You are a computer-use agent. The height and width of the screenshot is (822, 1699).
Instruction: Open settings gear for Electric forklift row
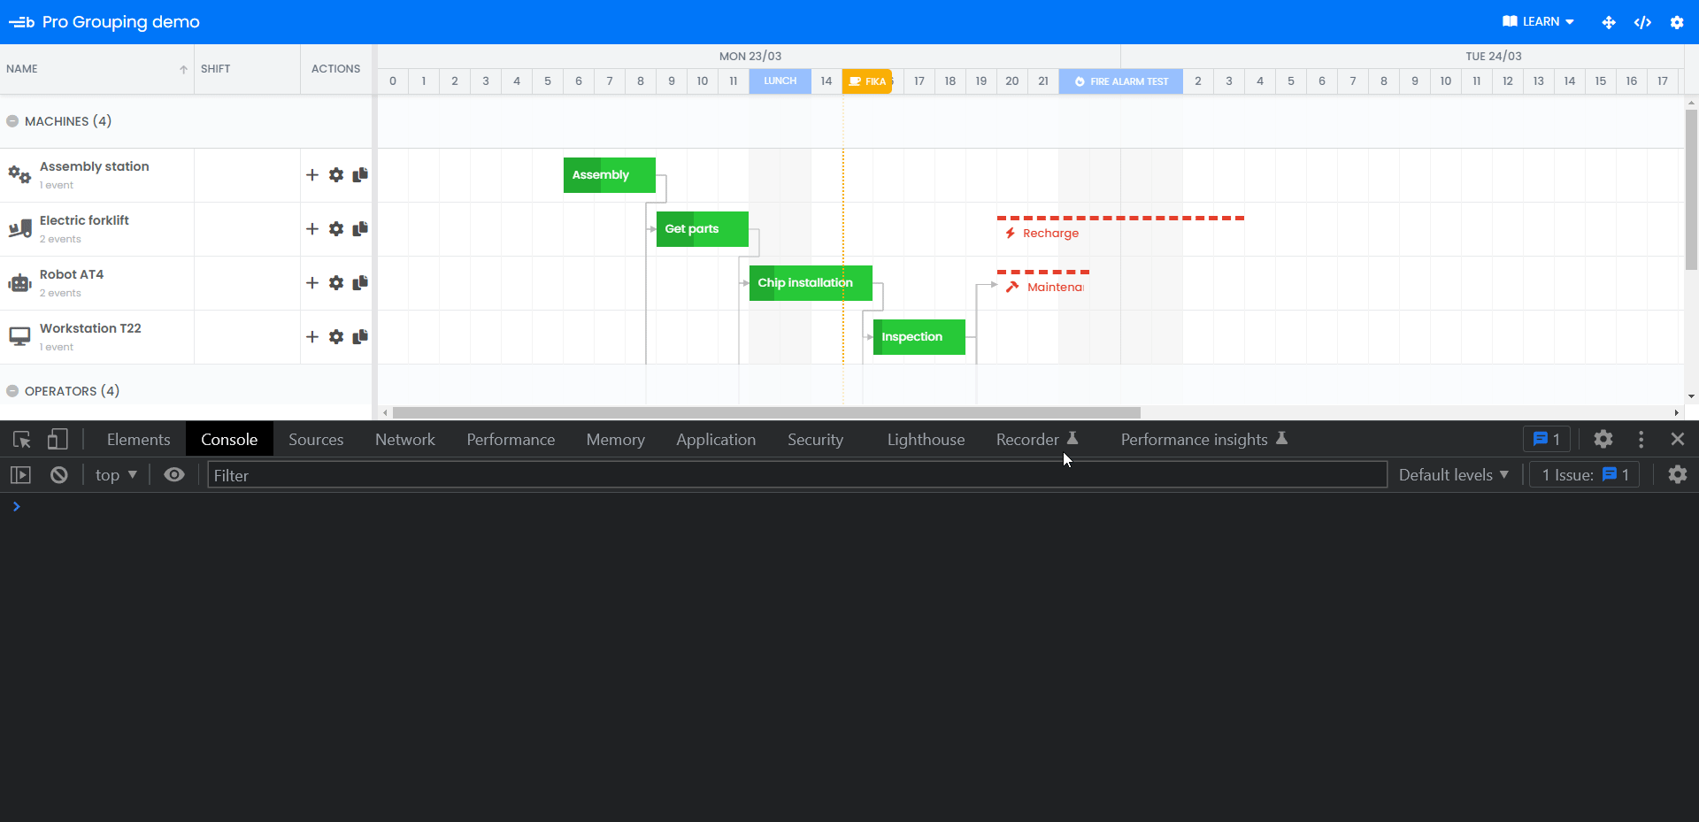(336, 229)
